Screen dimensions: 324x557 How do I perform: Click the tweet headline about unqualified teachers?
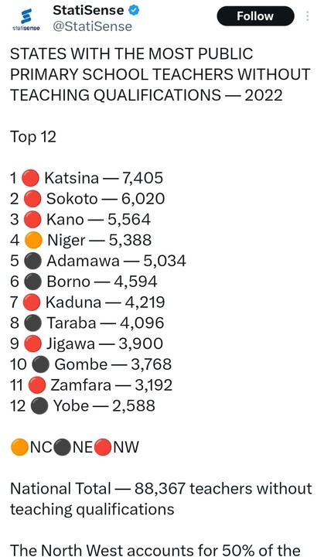[160, 74]
